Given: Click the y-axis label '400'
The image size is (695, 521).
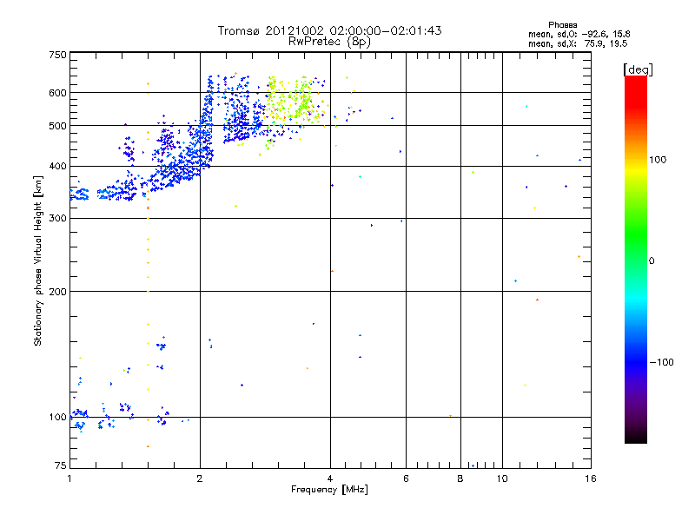Looking at the screenshot, I should 57,167.
